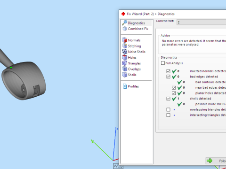Enable the Full Analysis checkbox
The image size is (226, 169).
click(163, 63)
